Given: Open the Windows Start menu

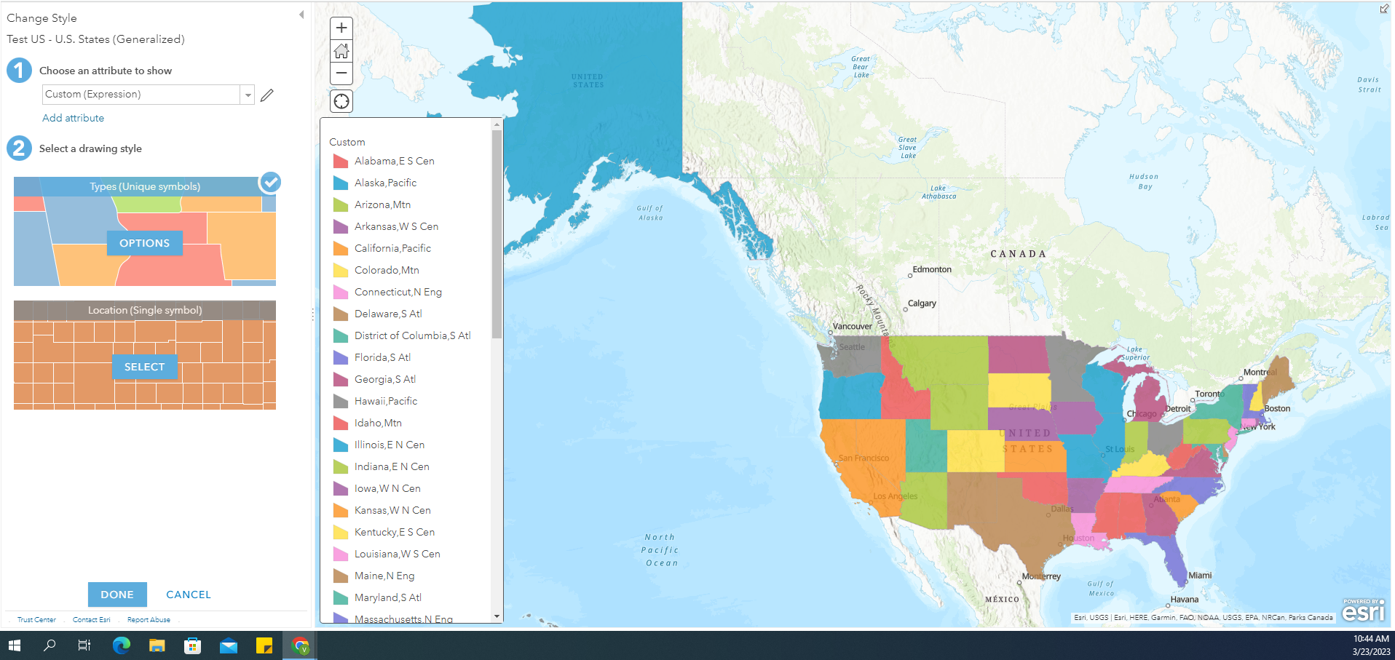Looking at the screenshot, I should [14, 645].
